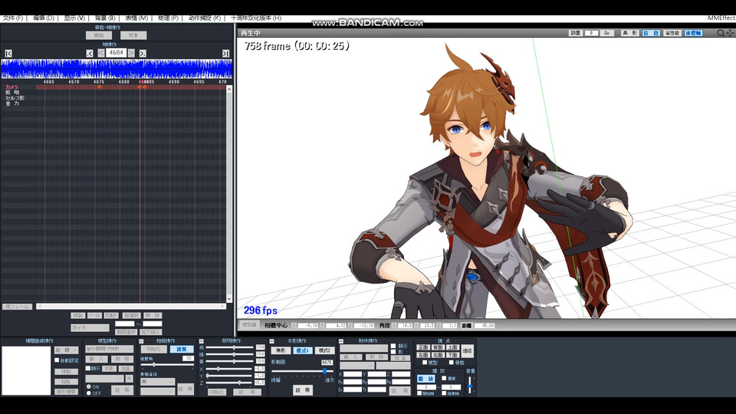Step back one frame with the < arrow
The width and height of the screenshot is (736, 414).
[x=101, y=54]
